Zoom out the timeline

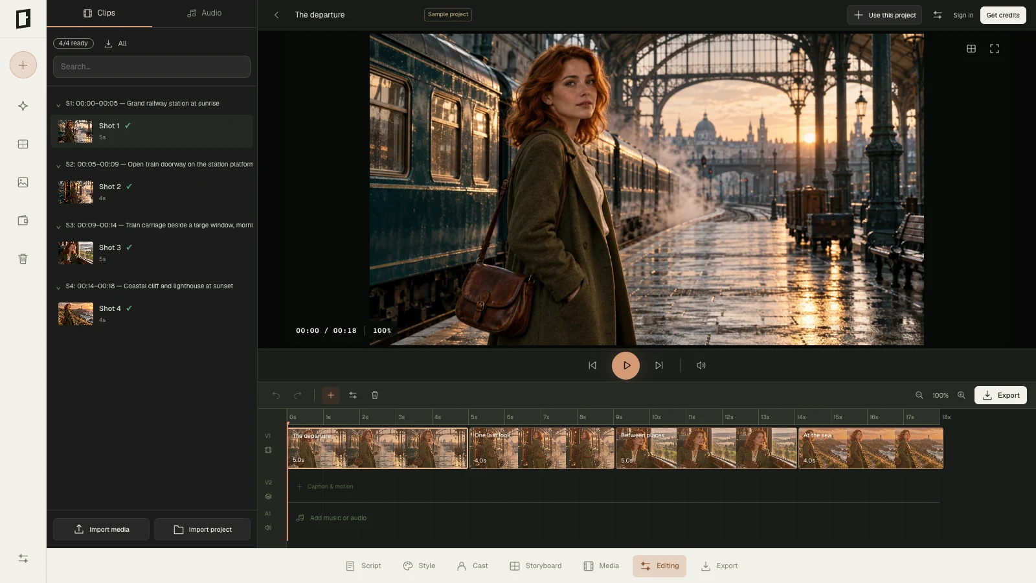coord(919,395)
